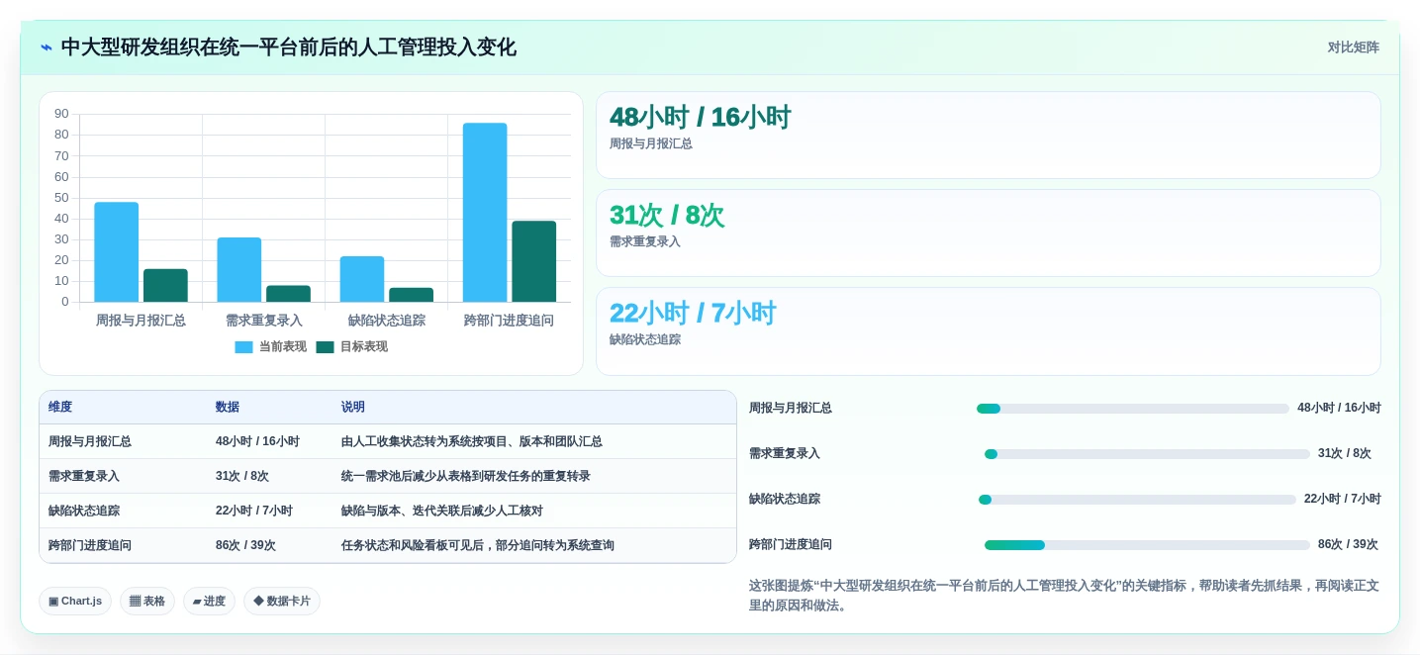The width and height of the screenshot is (1420, 655).
Task: Click the 跨部门进度追问 chart axis label
Action: pyautogui.click(x=509, y=321)
